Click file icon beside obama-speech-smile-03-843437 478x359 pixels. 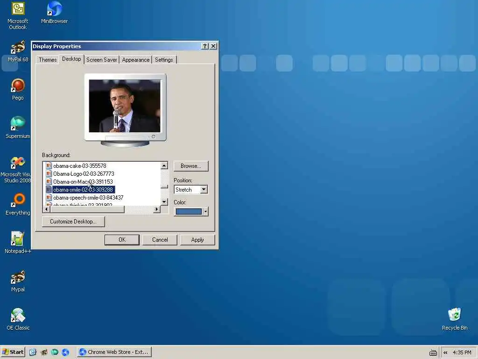[49, 198]
